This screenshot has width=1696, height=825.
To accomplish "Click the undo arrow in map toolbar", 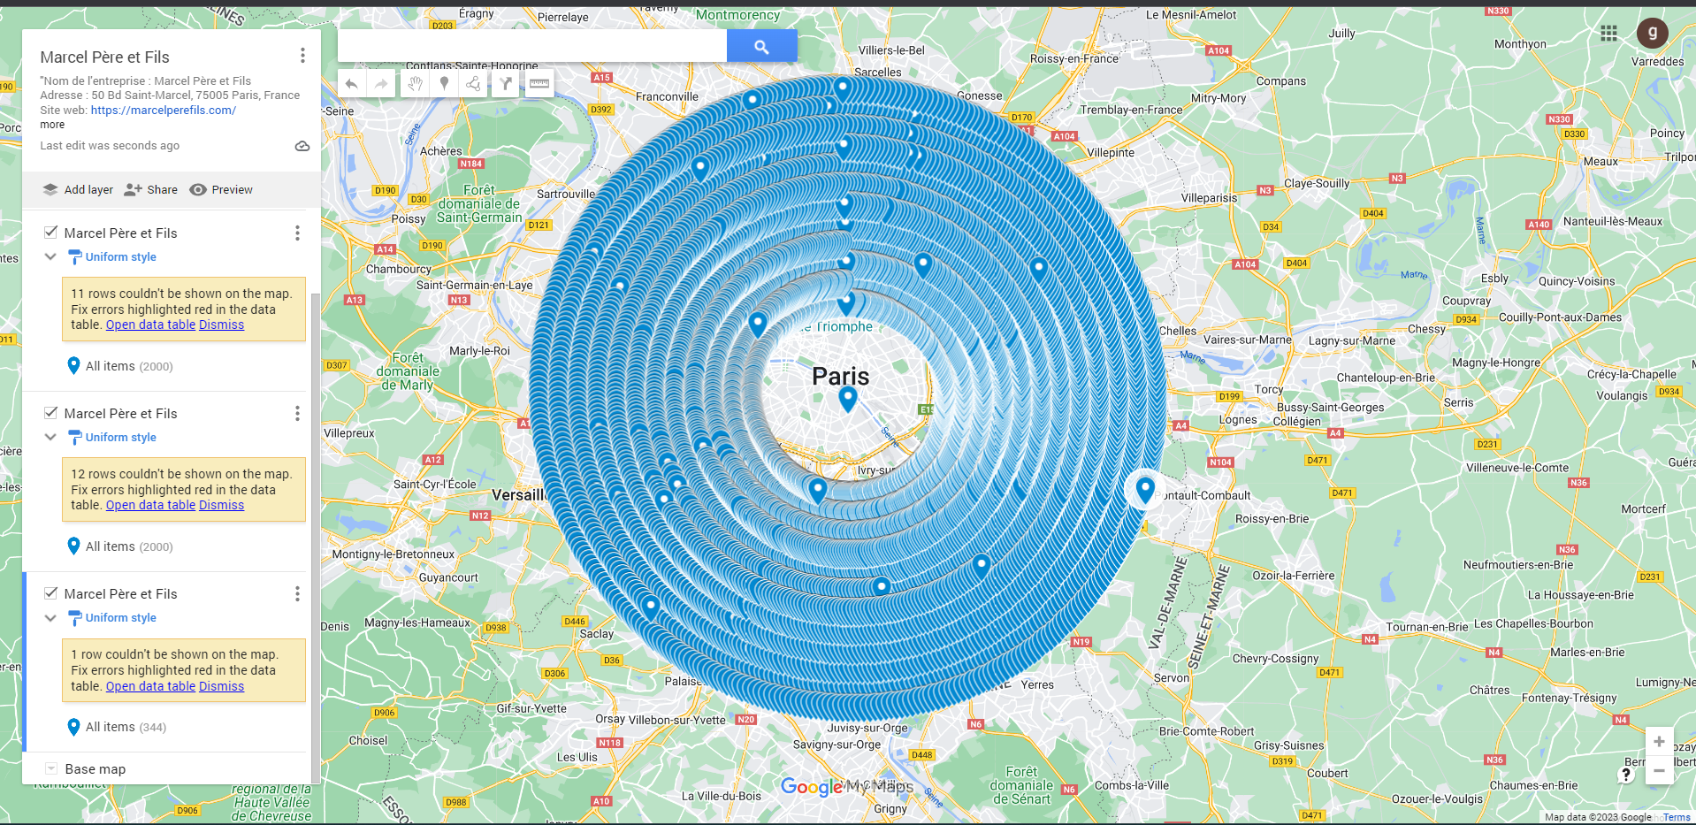I will [352, 84].
